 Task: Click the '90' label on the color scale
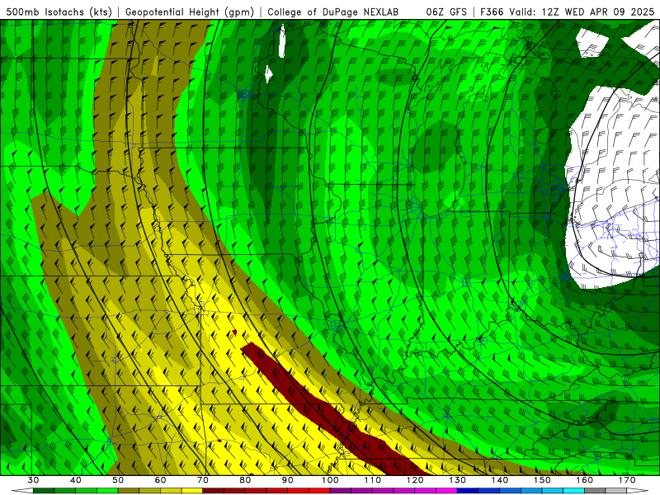click(x=287, y=480)
